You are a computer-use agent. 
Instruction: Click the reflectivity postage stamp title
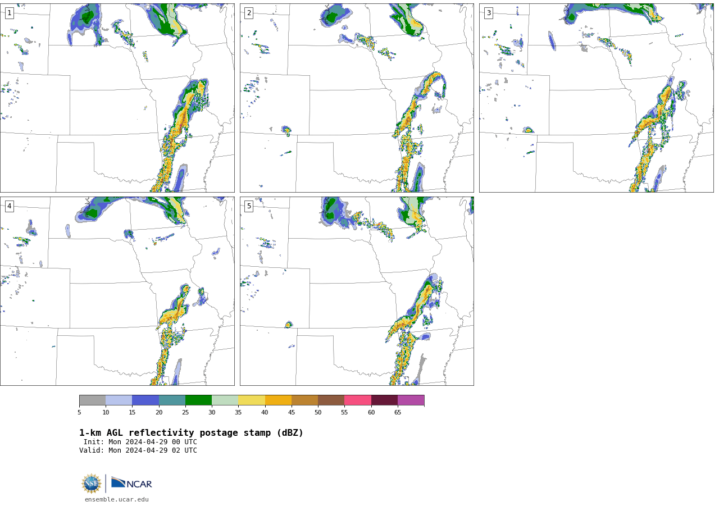coord(191,433)
